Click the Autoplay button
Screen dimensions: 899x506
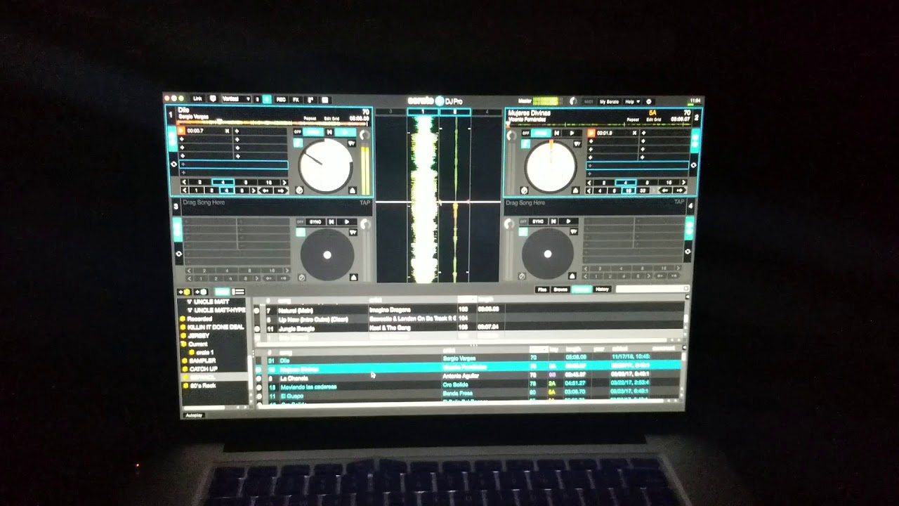tap(194, 415)
